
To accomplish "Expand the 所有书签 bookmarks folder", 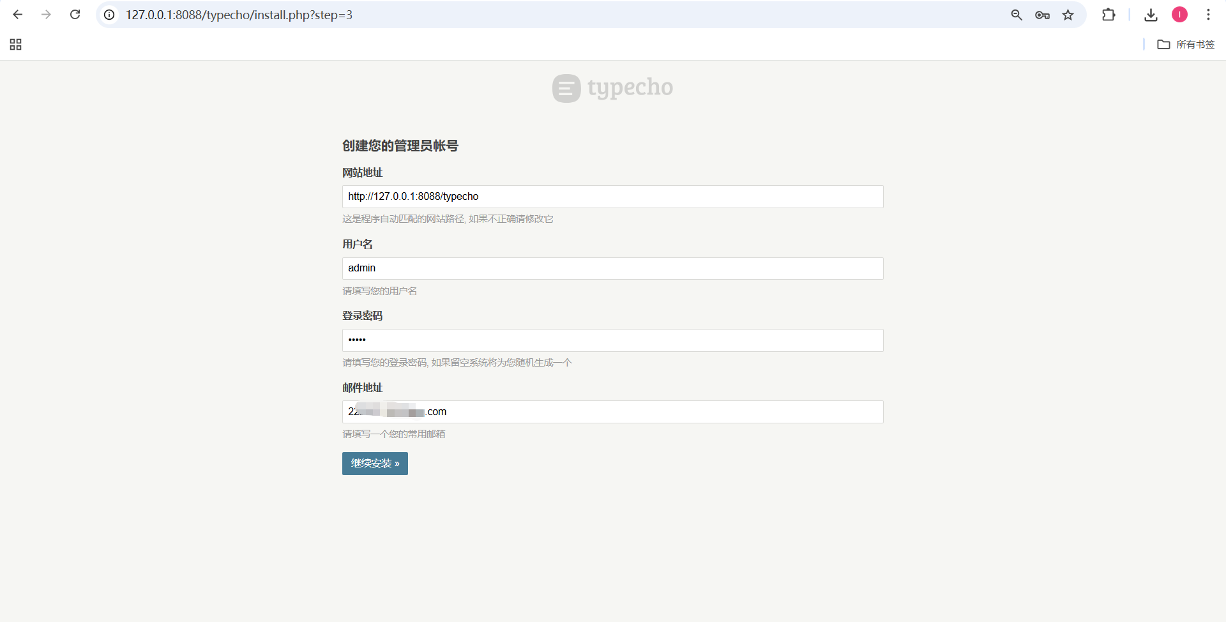I will (x=1186, y=44).
